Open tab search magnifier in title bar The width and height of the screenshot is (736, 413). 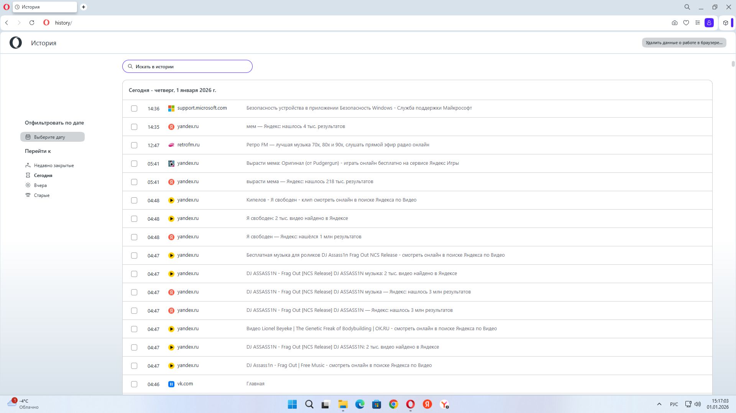point(687,7)
